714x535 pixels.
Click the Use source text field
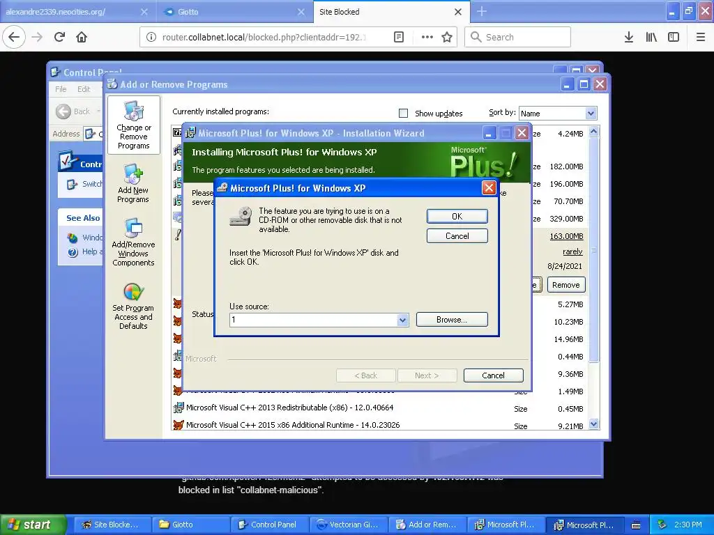pyautogui.click(x=313, y=320)
